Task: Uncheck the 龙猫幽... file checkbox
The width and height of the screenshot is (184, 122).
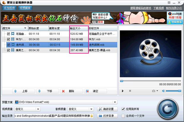Action: click(9, 34)
